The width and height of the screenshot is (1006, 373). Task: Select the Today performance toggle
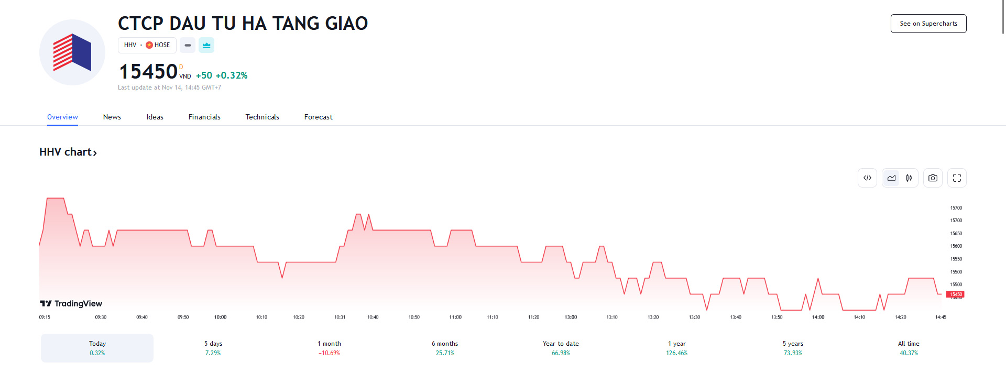[x=97, y=347]
